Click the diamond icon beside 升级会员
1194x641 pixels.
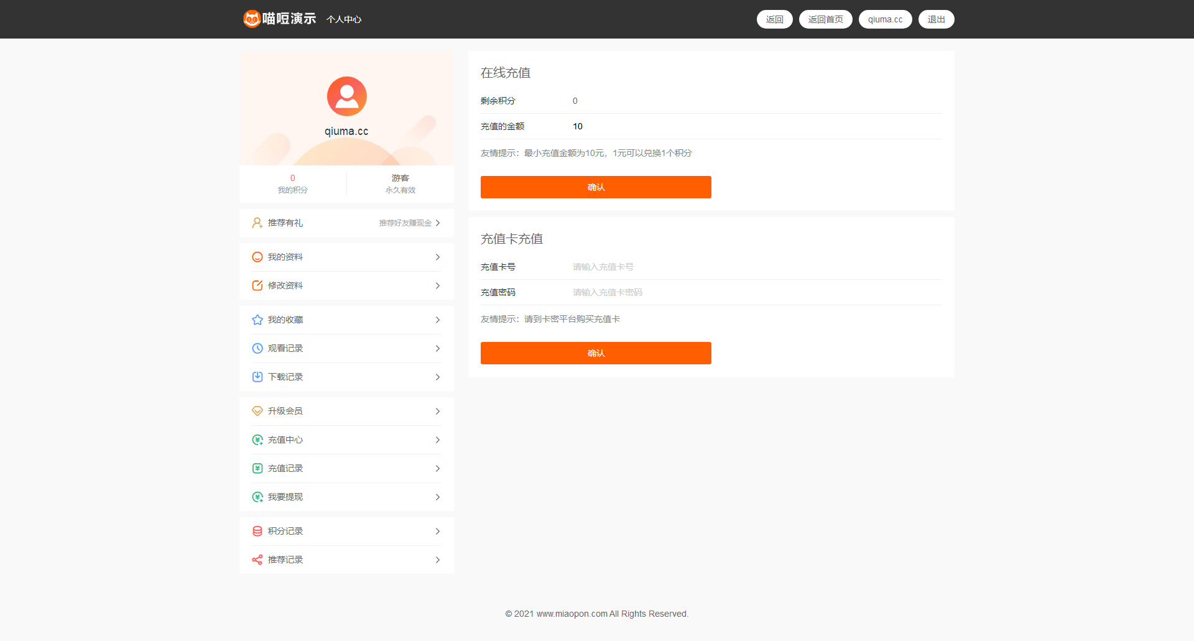tap(257, 412)
